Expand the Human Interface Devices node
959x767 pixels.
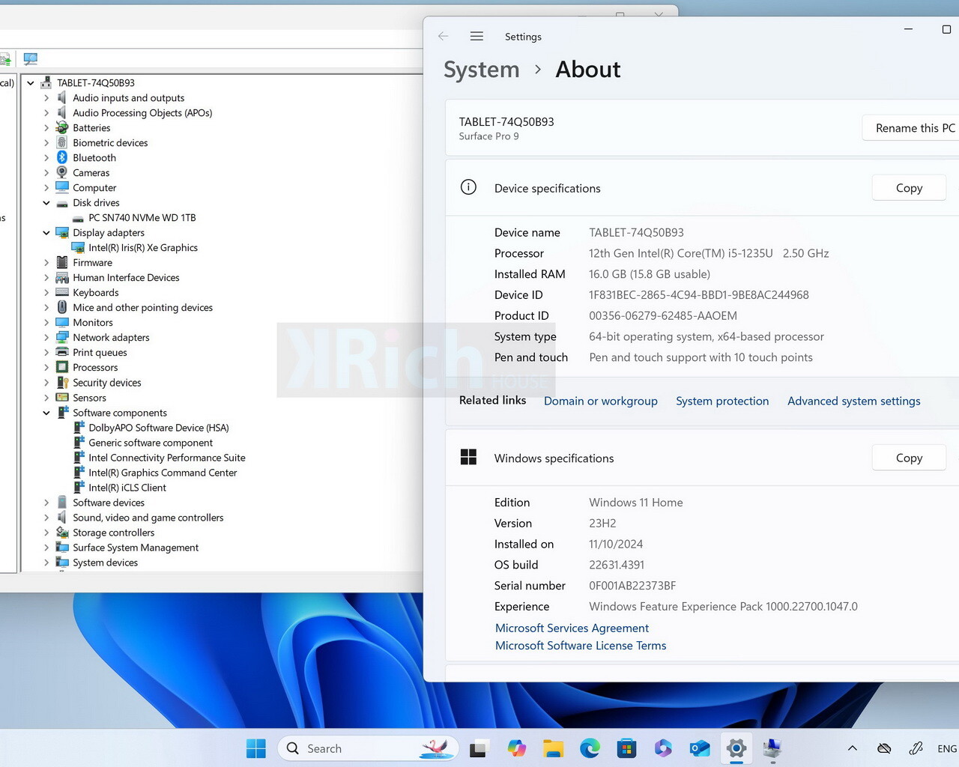[46, 277]
